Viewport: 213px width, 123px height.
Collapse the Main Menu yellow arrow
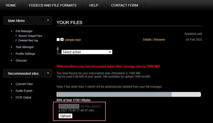click(48, 20)
